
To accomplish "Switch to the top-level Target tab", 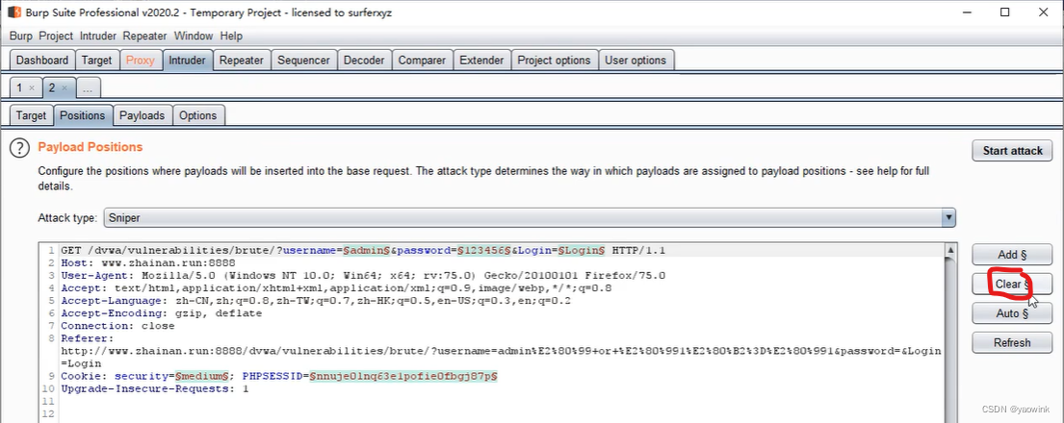I will pyautogui.click(x=96, y=60).
